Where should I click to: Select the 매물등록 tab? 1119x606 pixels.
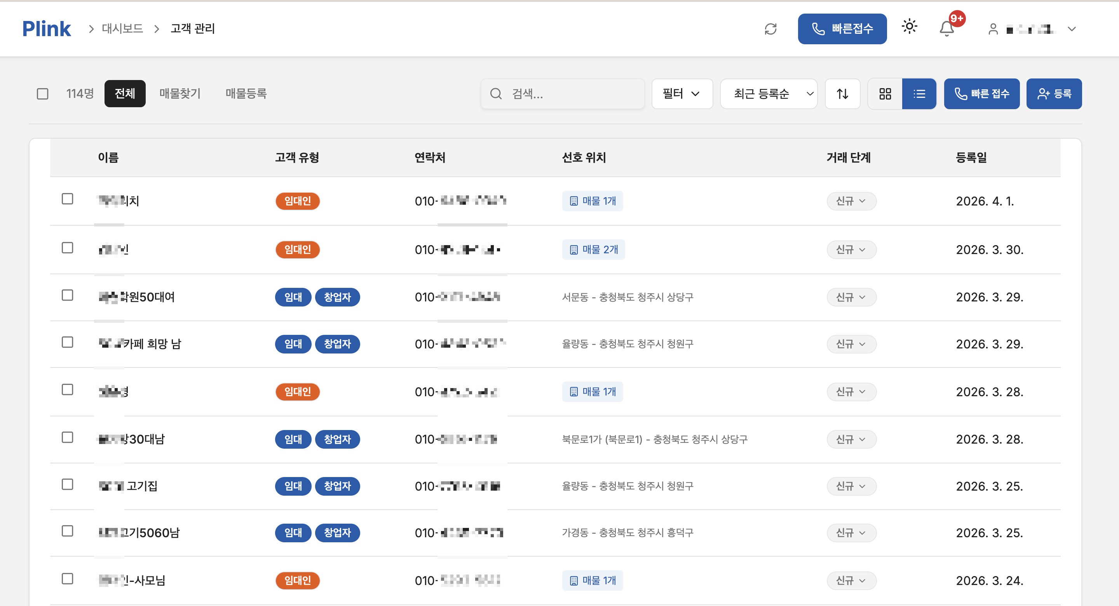pyautogui.click(x=246, y=94)
